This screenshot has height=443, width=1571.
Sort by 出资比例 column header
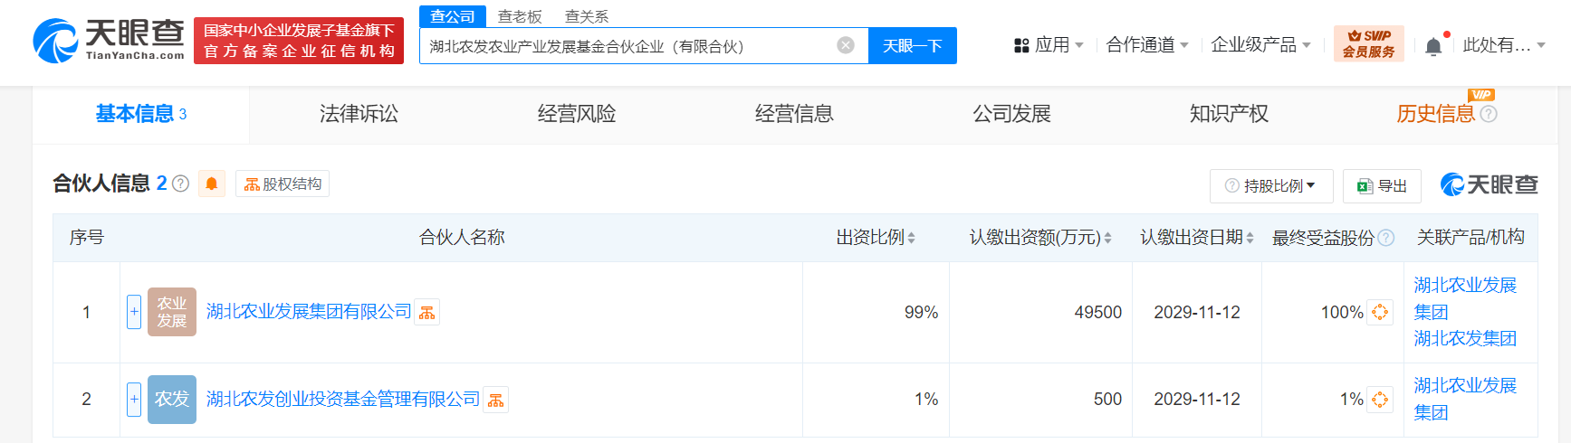(x=875, y=238)
